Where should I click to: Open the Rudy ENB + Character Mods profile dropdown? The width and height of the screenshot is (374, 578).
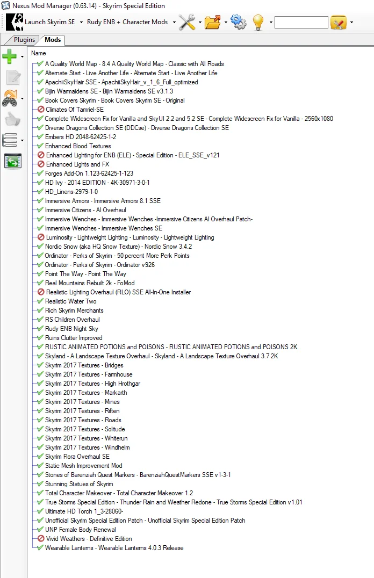174,23
